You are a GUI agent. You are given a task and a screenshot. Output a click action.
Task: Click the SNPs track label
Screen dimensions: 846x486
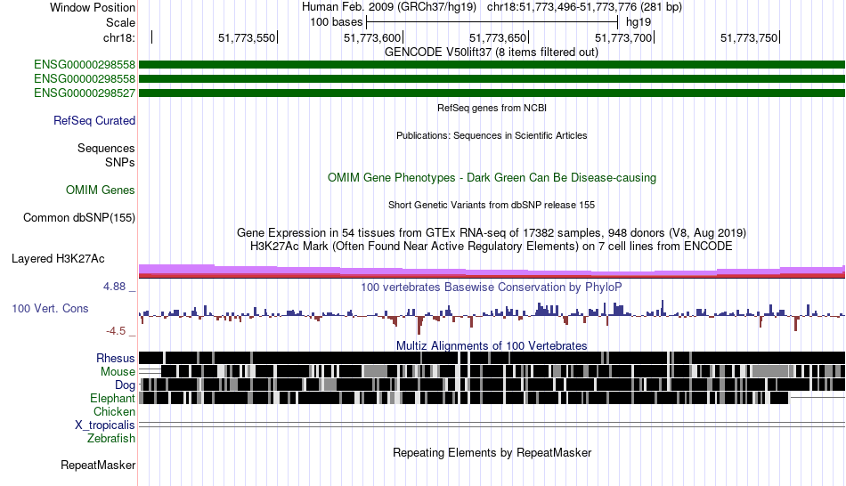coord(120,162)
